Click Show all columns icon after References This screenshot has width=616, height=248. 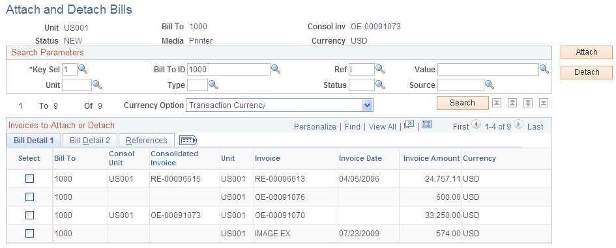coord(188,141)
